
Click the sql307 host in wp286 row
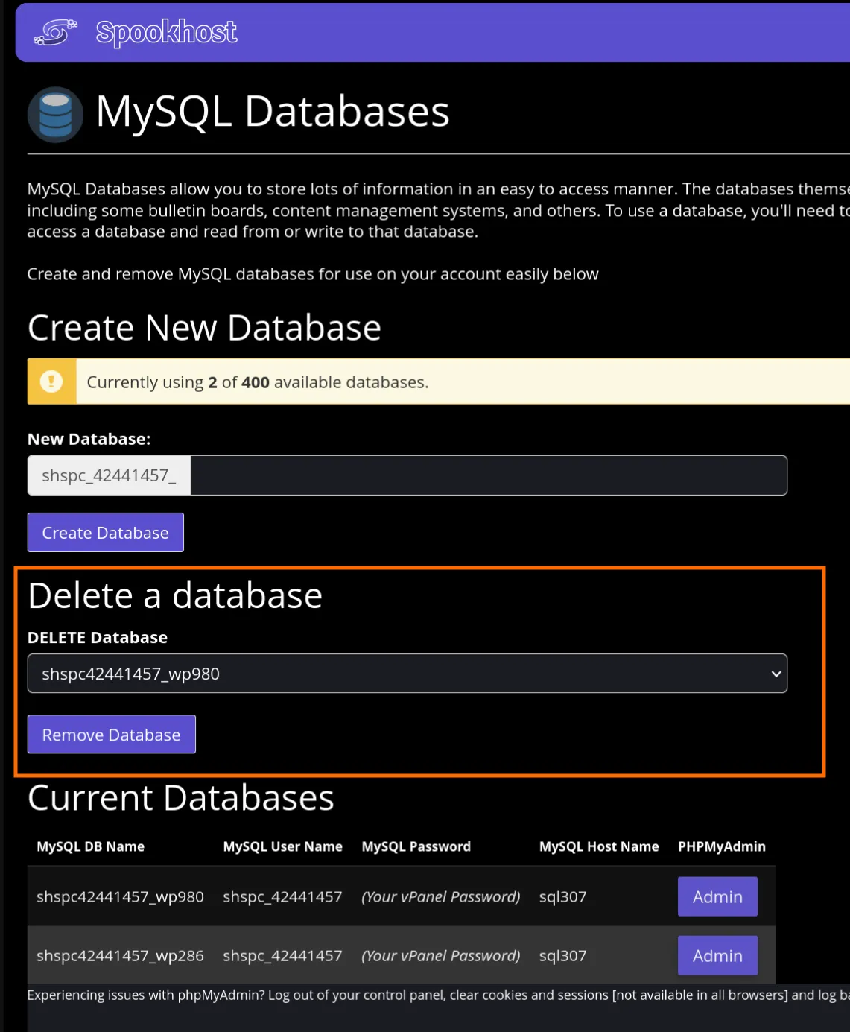(563, 956)
